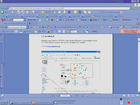Go to the first page of the PDF
Viewport: 140px width, 105px height.
(x=53, y=95)
